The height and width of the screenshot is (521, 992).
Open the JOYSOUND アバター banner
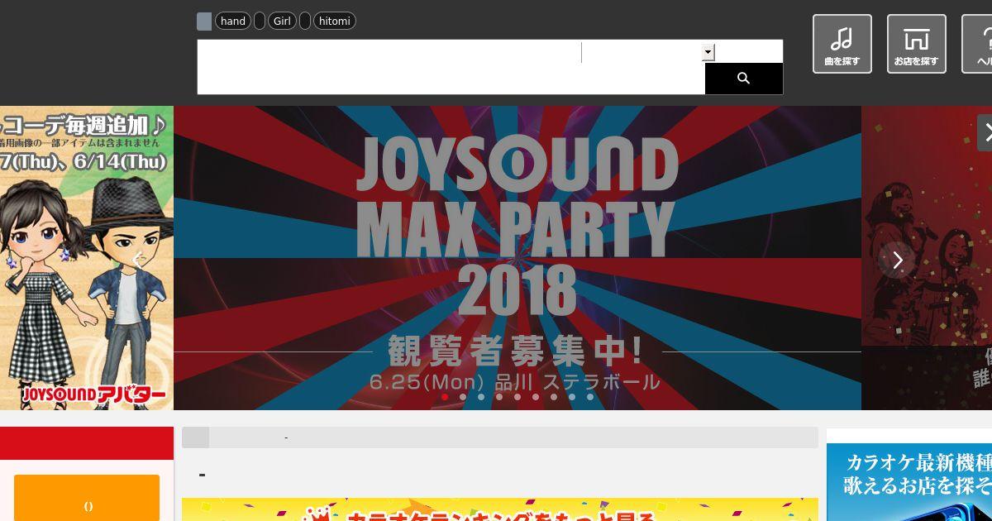point(87,258)
